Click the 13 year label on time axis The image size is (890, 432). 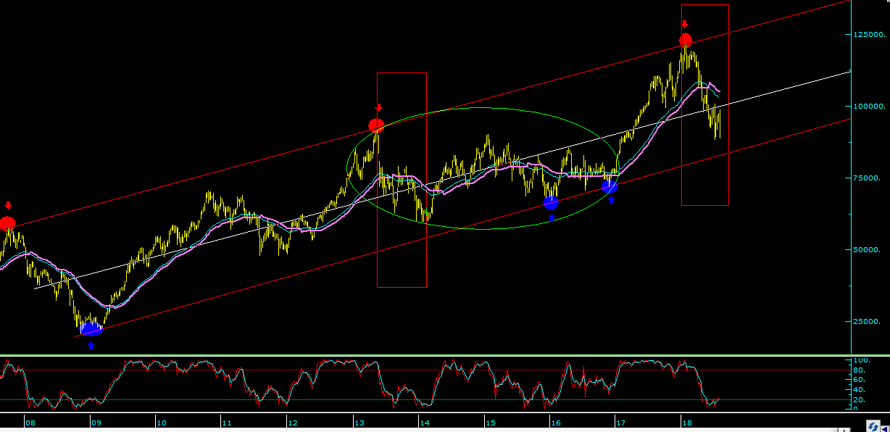pyautogui.click(x=358, y=423)
